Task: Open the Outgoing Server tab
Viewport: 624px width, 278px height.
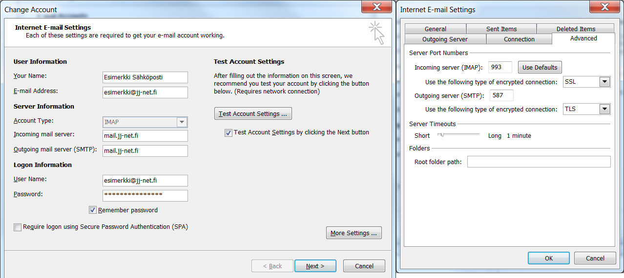Action: pos(445,39)
